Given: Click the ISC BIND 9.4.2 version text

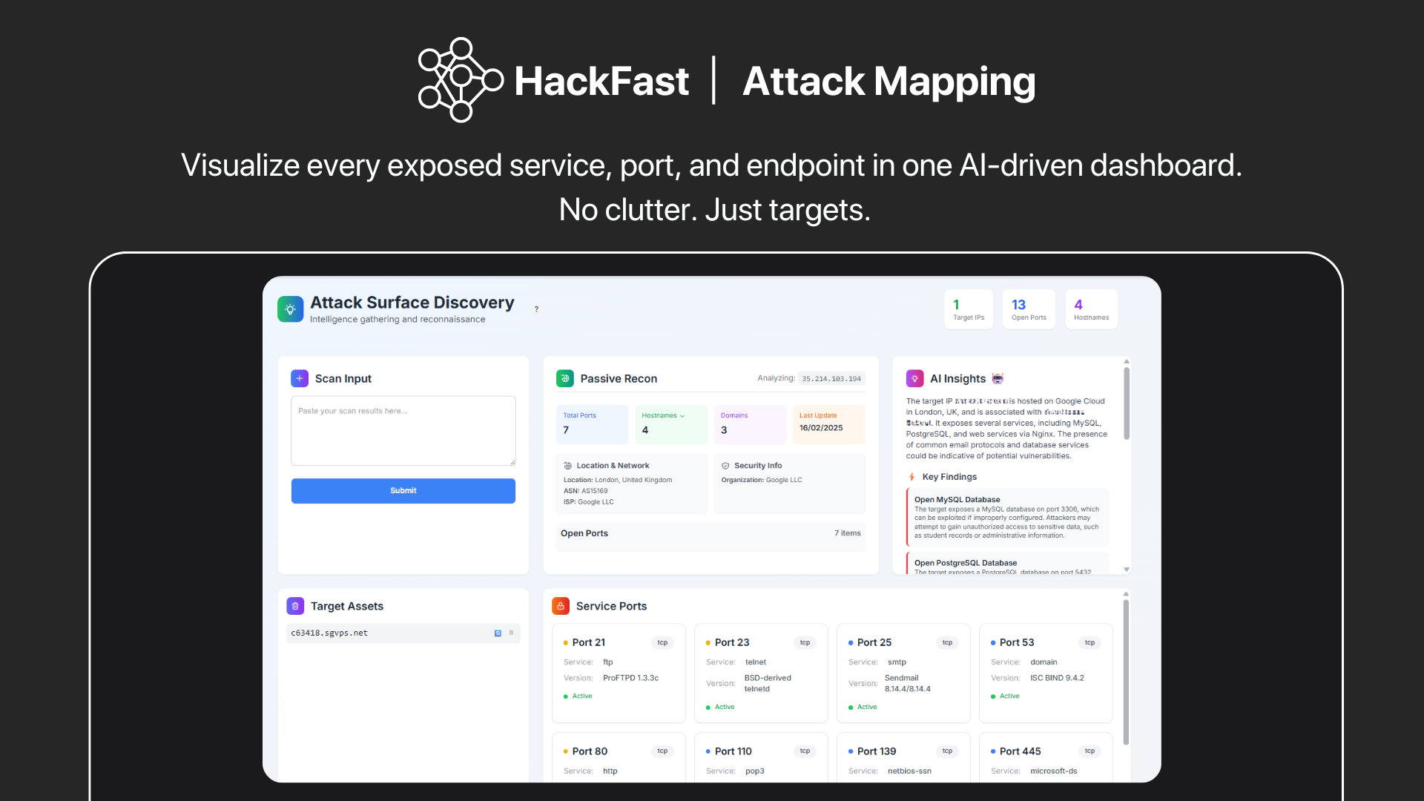Looking at the screenshot, I should 1057,679.
